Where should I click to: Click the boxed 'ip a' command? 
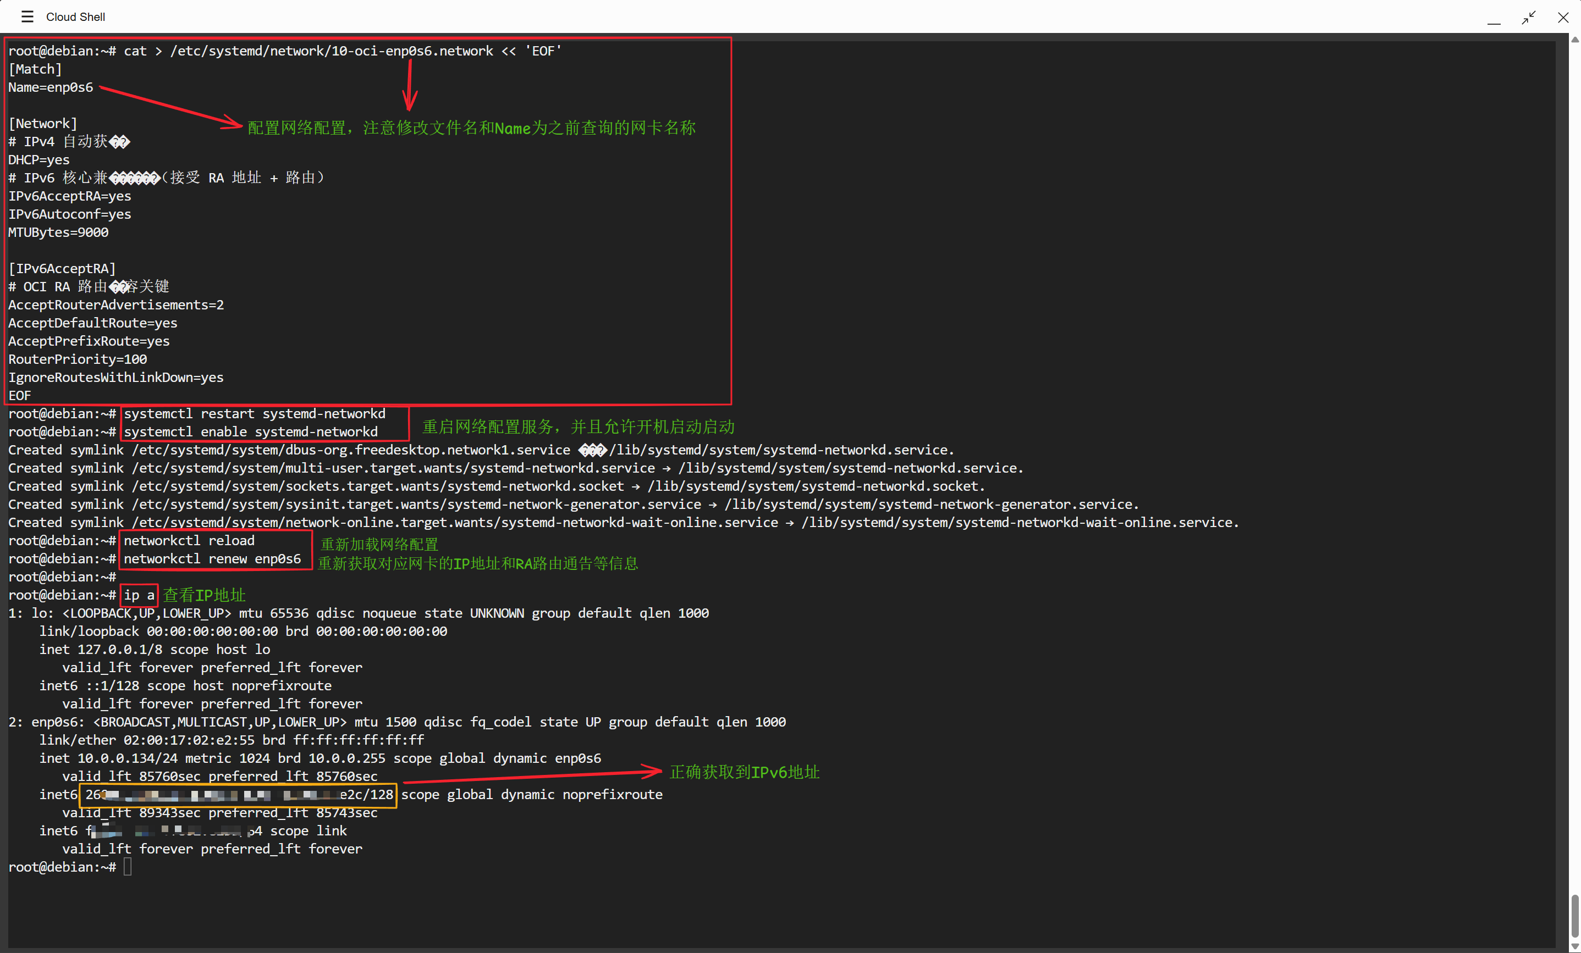(139, 595)
